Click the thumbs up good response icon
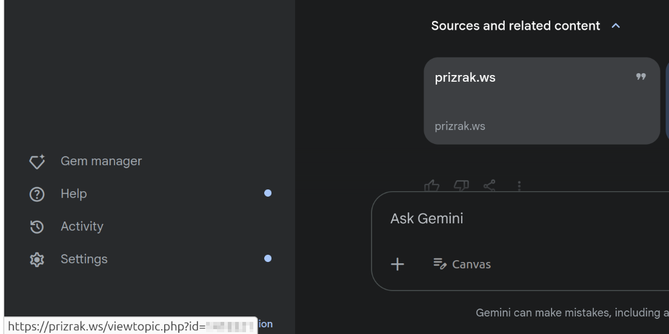Image resolution: width=669 pixels, height=334 pixels. click(432, 186)
